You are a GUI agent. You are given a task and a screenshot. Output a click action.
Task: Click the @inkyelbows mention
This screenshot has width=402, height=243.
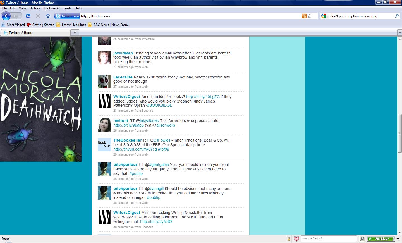pos(149,121)
